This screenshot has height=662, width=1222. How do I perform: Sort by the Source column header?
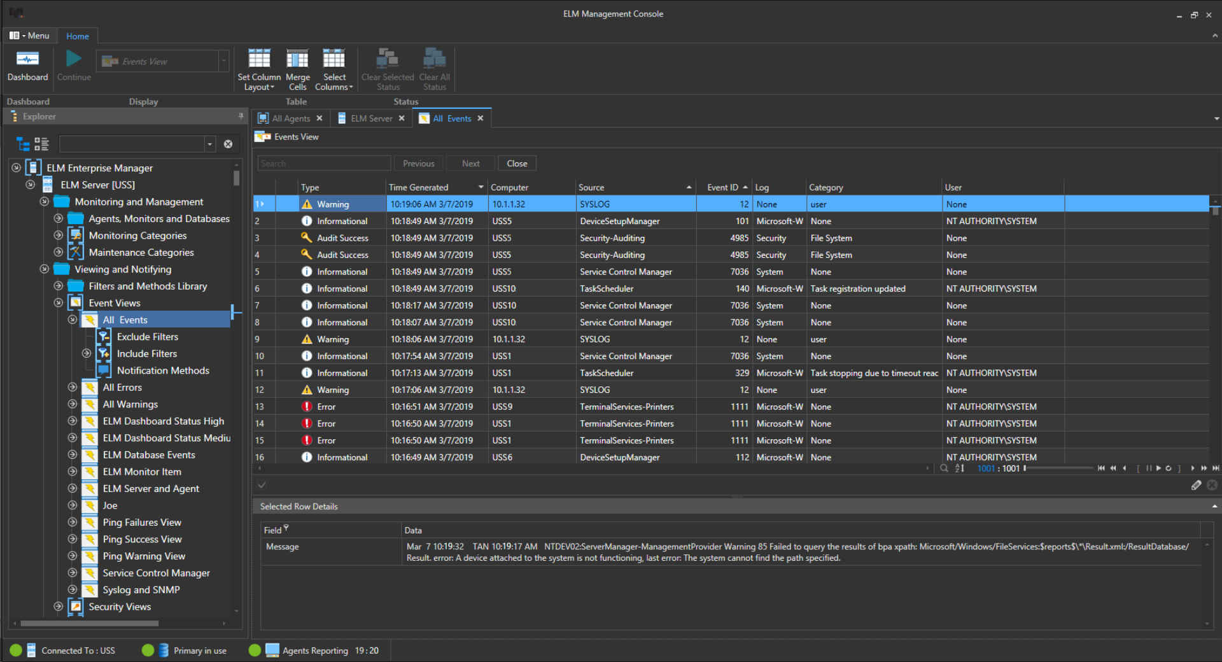pos(635,187)
